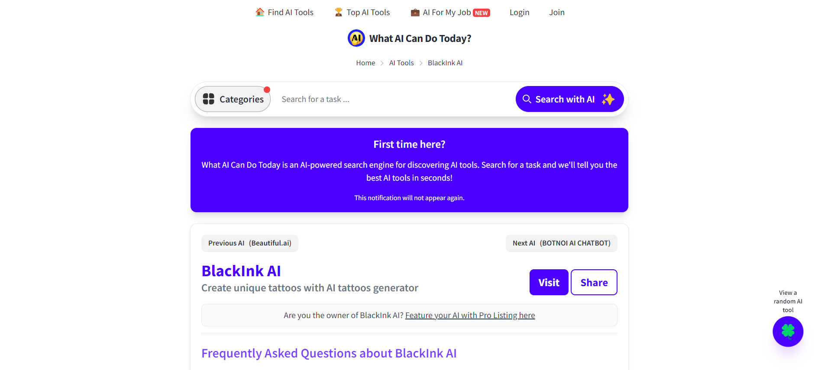Viewport: 821px width, 370px height.
Task: Click the What AI Can Do Today title
Action: 420,38
